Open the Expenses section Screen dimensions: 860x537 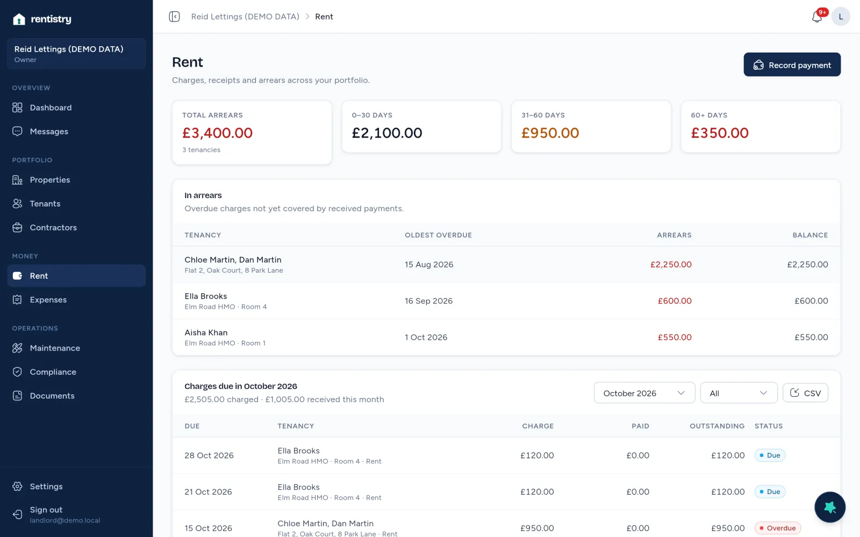point(76,300)
